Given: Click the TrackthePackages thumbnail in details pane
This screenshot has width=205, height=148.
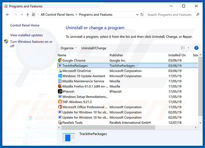Looking at the screenshot, I should tap(69, 138).
